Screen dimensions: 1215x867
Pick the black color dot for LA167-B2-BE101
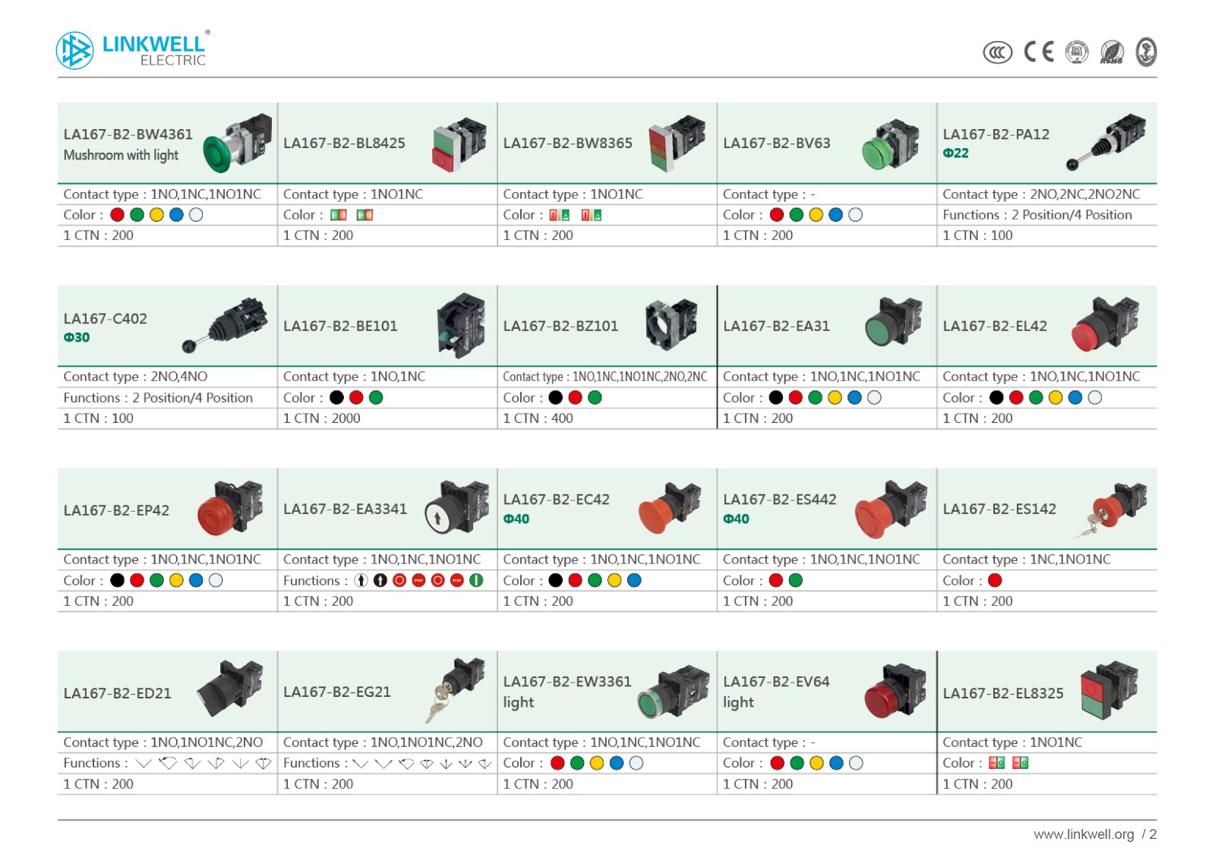(x=337, y=398)
